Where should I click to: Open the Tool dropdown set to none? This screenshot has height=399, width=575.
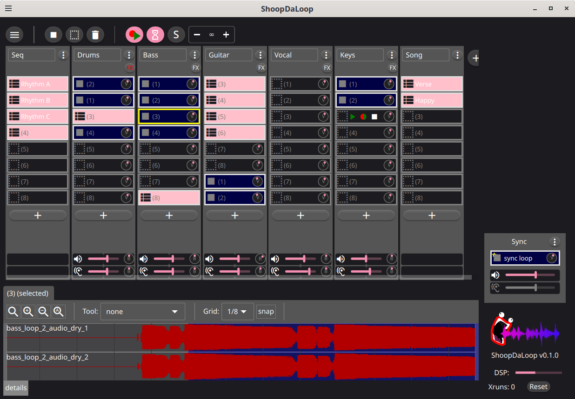click(x=142, y=312)
